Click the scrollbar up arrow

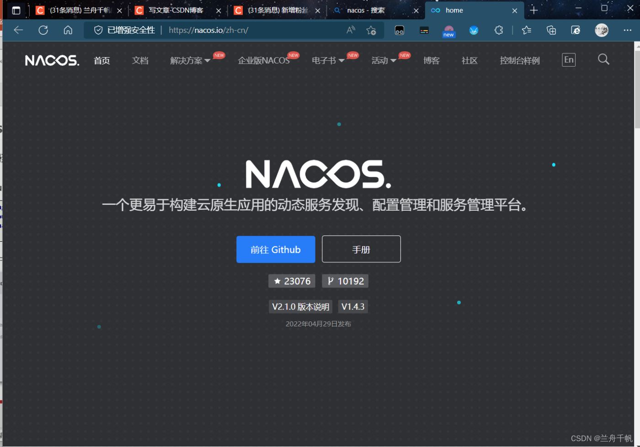click(x=637, y=46)
